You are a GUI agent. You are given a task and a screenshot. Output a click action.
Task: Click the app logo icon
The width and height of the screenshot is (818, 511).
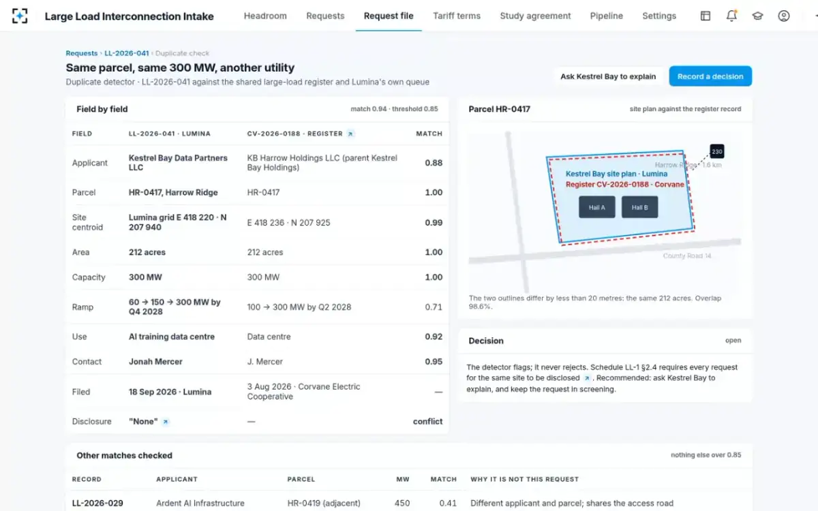pos(20,16)
